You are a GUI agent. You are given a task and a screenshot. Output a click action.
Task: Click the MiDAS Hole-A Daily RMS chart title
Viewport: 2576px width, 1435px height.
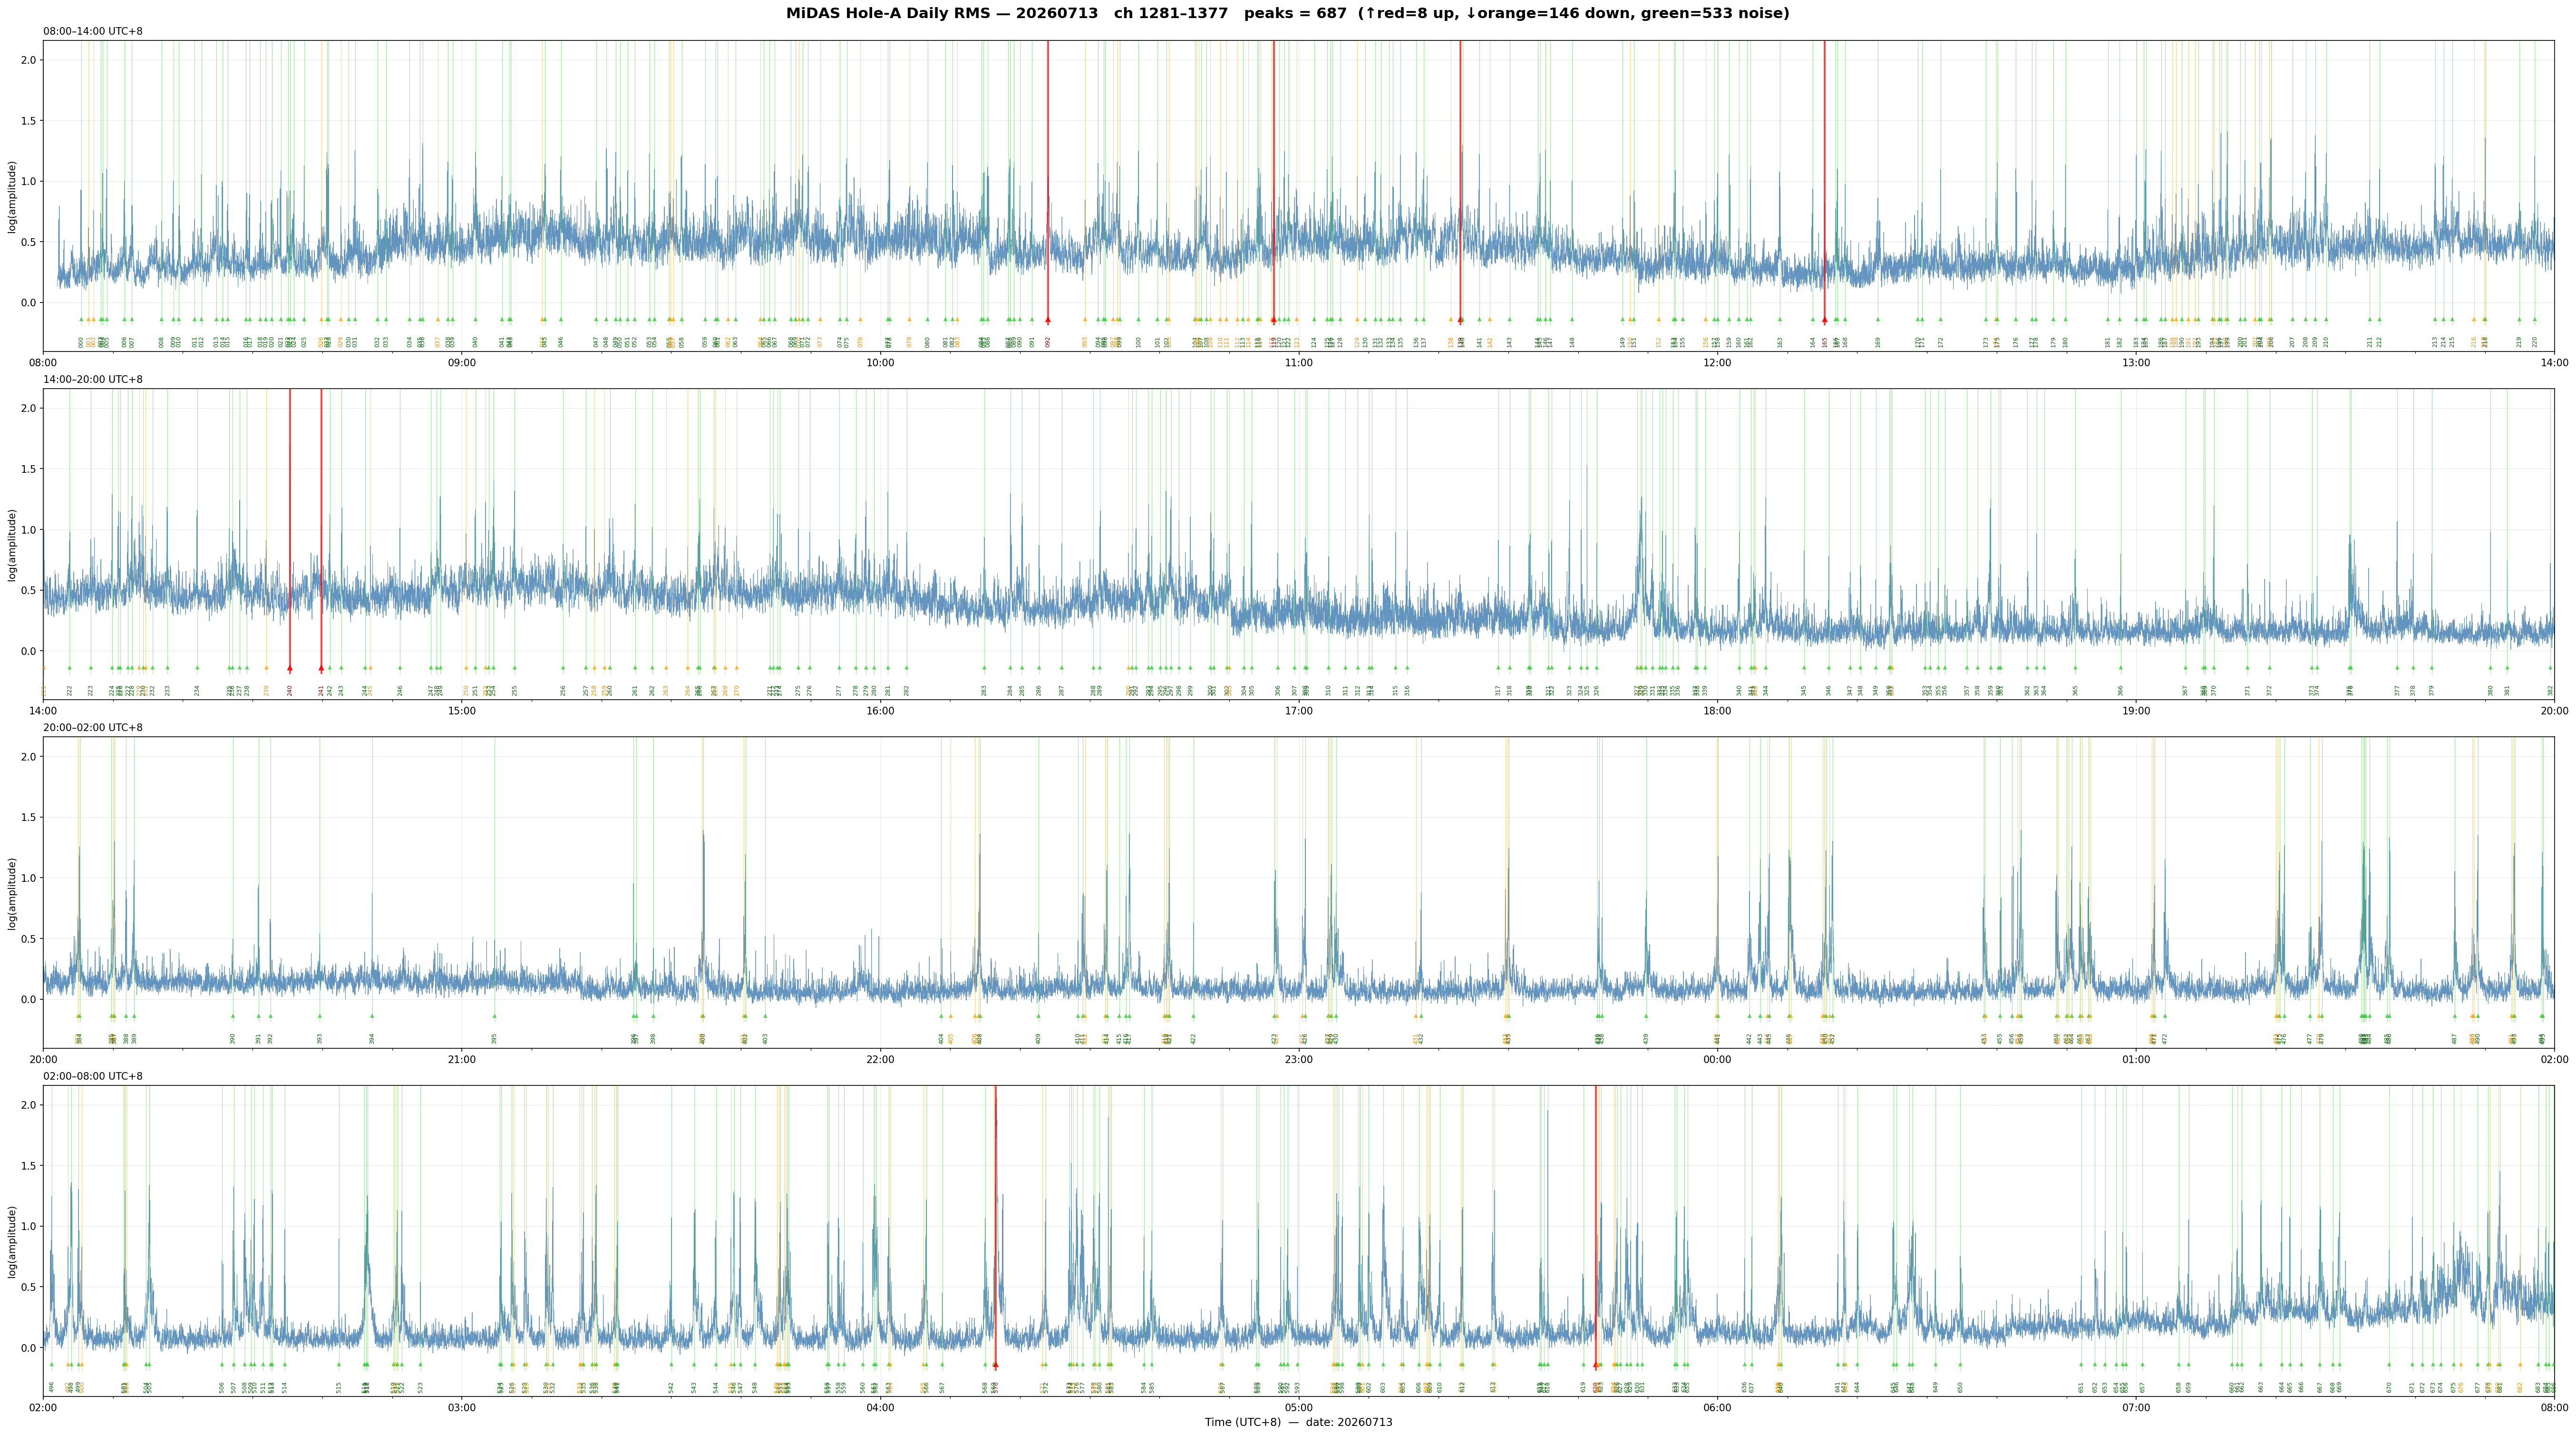coord(1288,13)
